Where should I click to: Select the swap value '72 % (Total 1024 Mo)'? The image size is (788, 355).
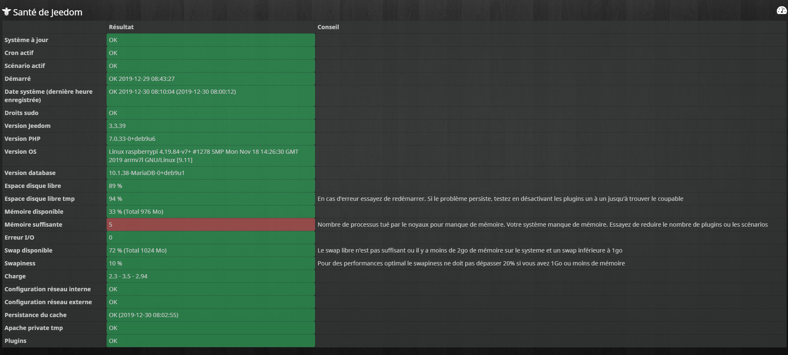[x=138, y=250]
